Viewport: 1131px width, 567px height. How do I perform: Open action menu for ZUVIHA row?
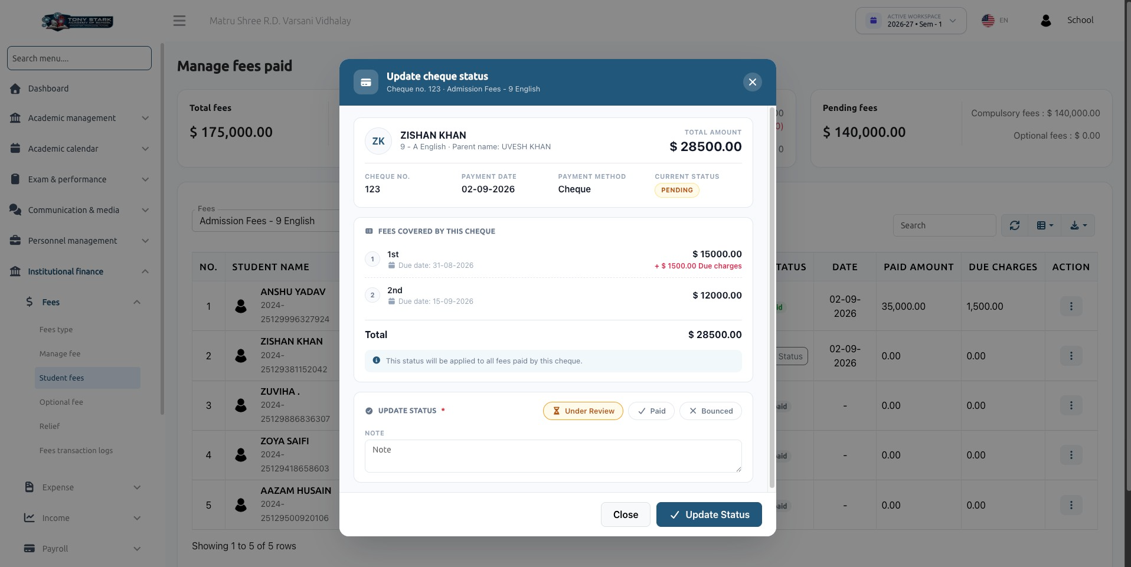(x=1071, y=405)
